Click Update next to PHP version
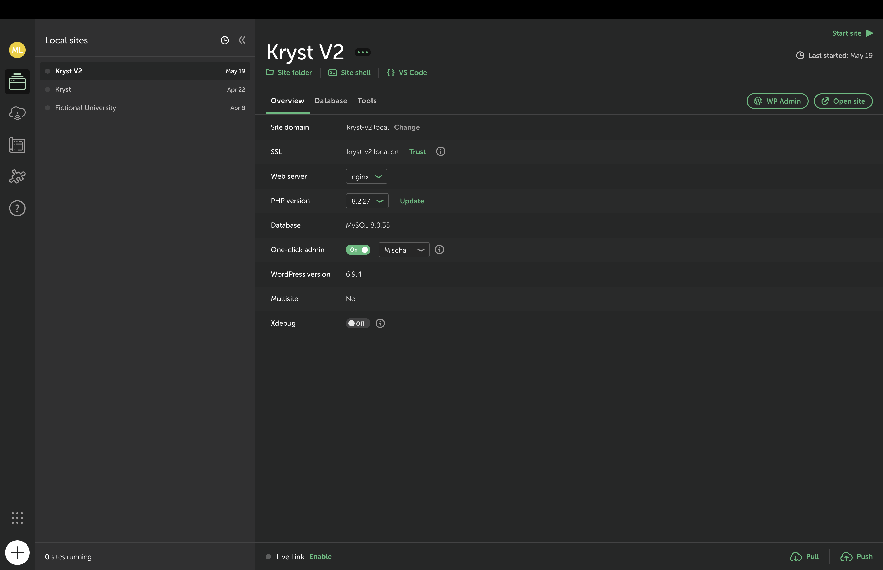Screen dimensions: 883x570 pyautogui.click(x=412, y=201)
